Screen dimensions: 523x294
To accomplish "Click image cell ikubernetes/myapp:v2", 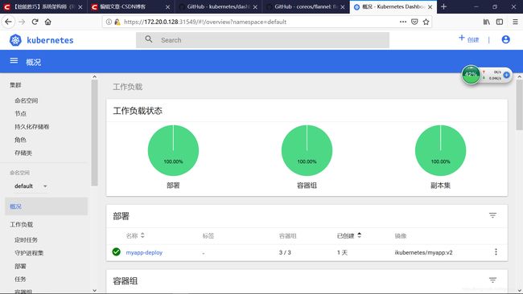I will [423, 252].
